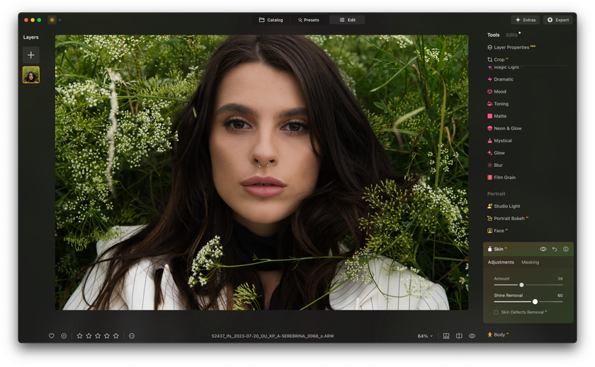Select the Edit tab

(347, 20)
